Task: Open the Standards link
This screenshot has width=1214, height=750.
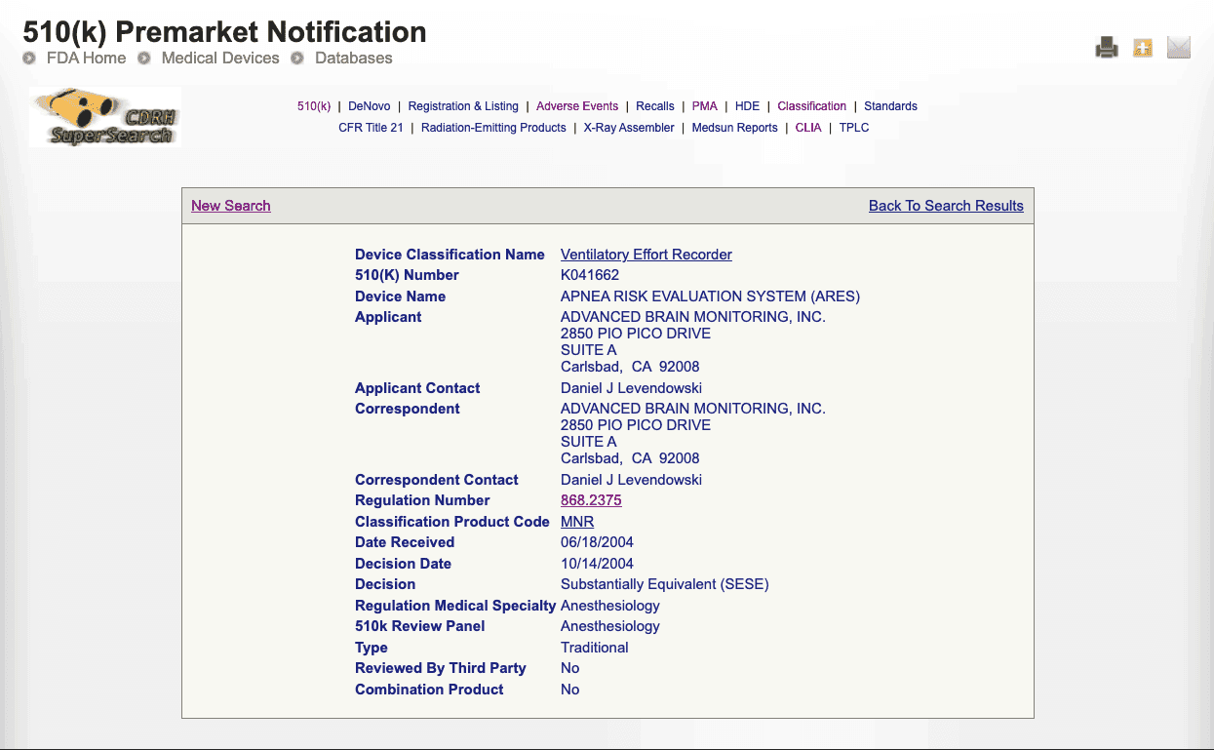Action: [x=890, y=106]
